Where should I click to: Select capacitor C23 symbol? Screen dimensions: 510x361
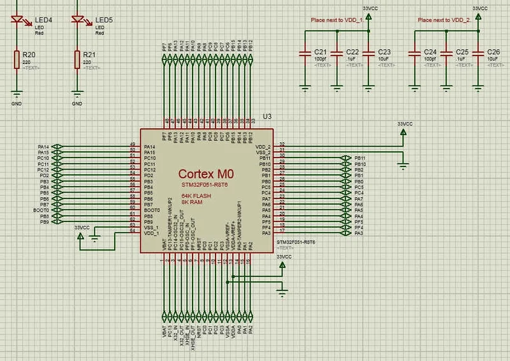point(368,54)
